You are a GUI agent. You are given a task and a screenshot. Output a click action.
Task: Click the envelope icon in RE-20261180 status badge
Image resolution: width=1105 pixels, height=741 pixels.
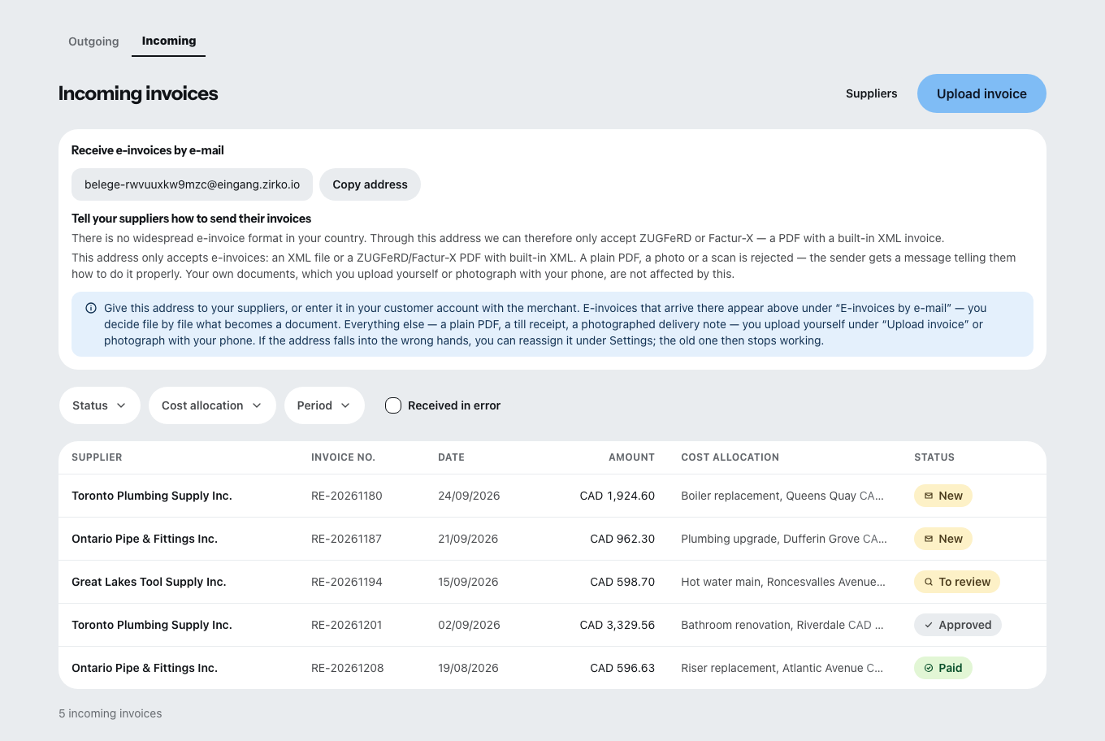tap(929, 496)
